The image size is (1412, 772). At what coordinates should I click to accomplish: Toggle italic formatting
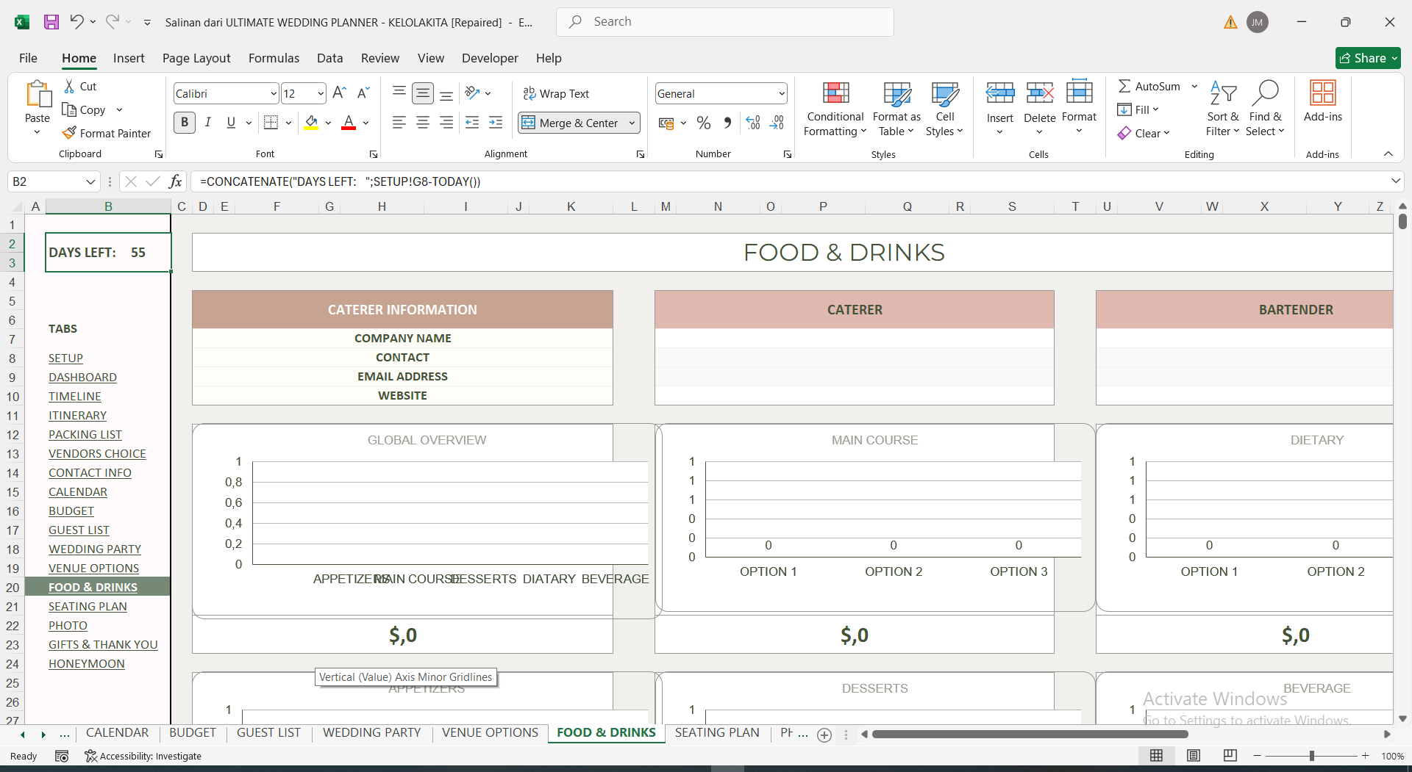pyautogui.click(x=208, y=123)
